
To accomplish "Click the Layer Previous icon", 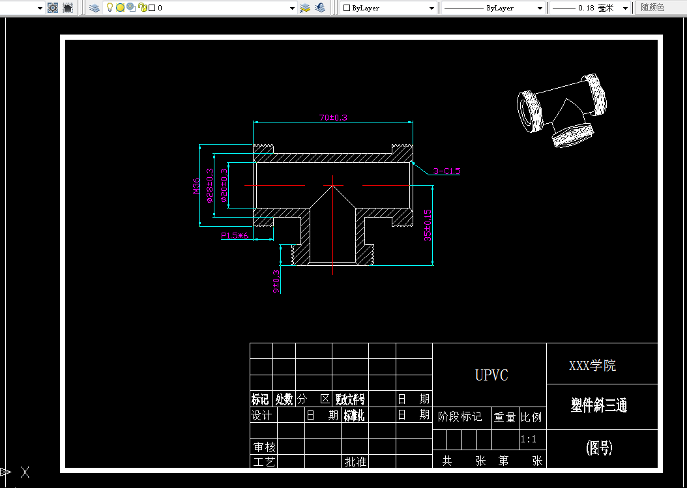I will (320, 7).
